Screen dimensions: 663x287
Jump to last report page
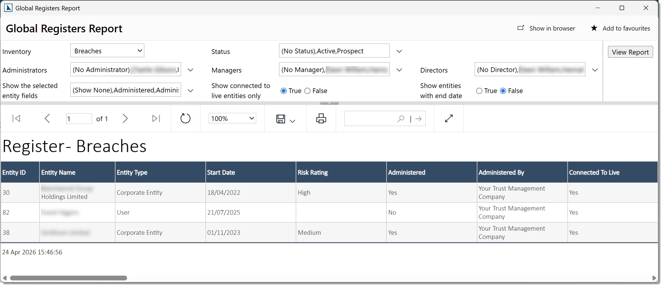coord(156,119)
